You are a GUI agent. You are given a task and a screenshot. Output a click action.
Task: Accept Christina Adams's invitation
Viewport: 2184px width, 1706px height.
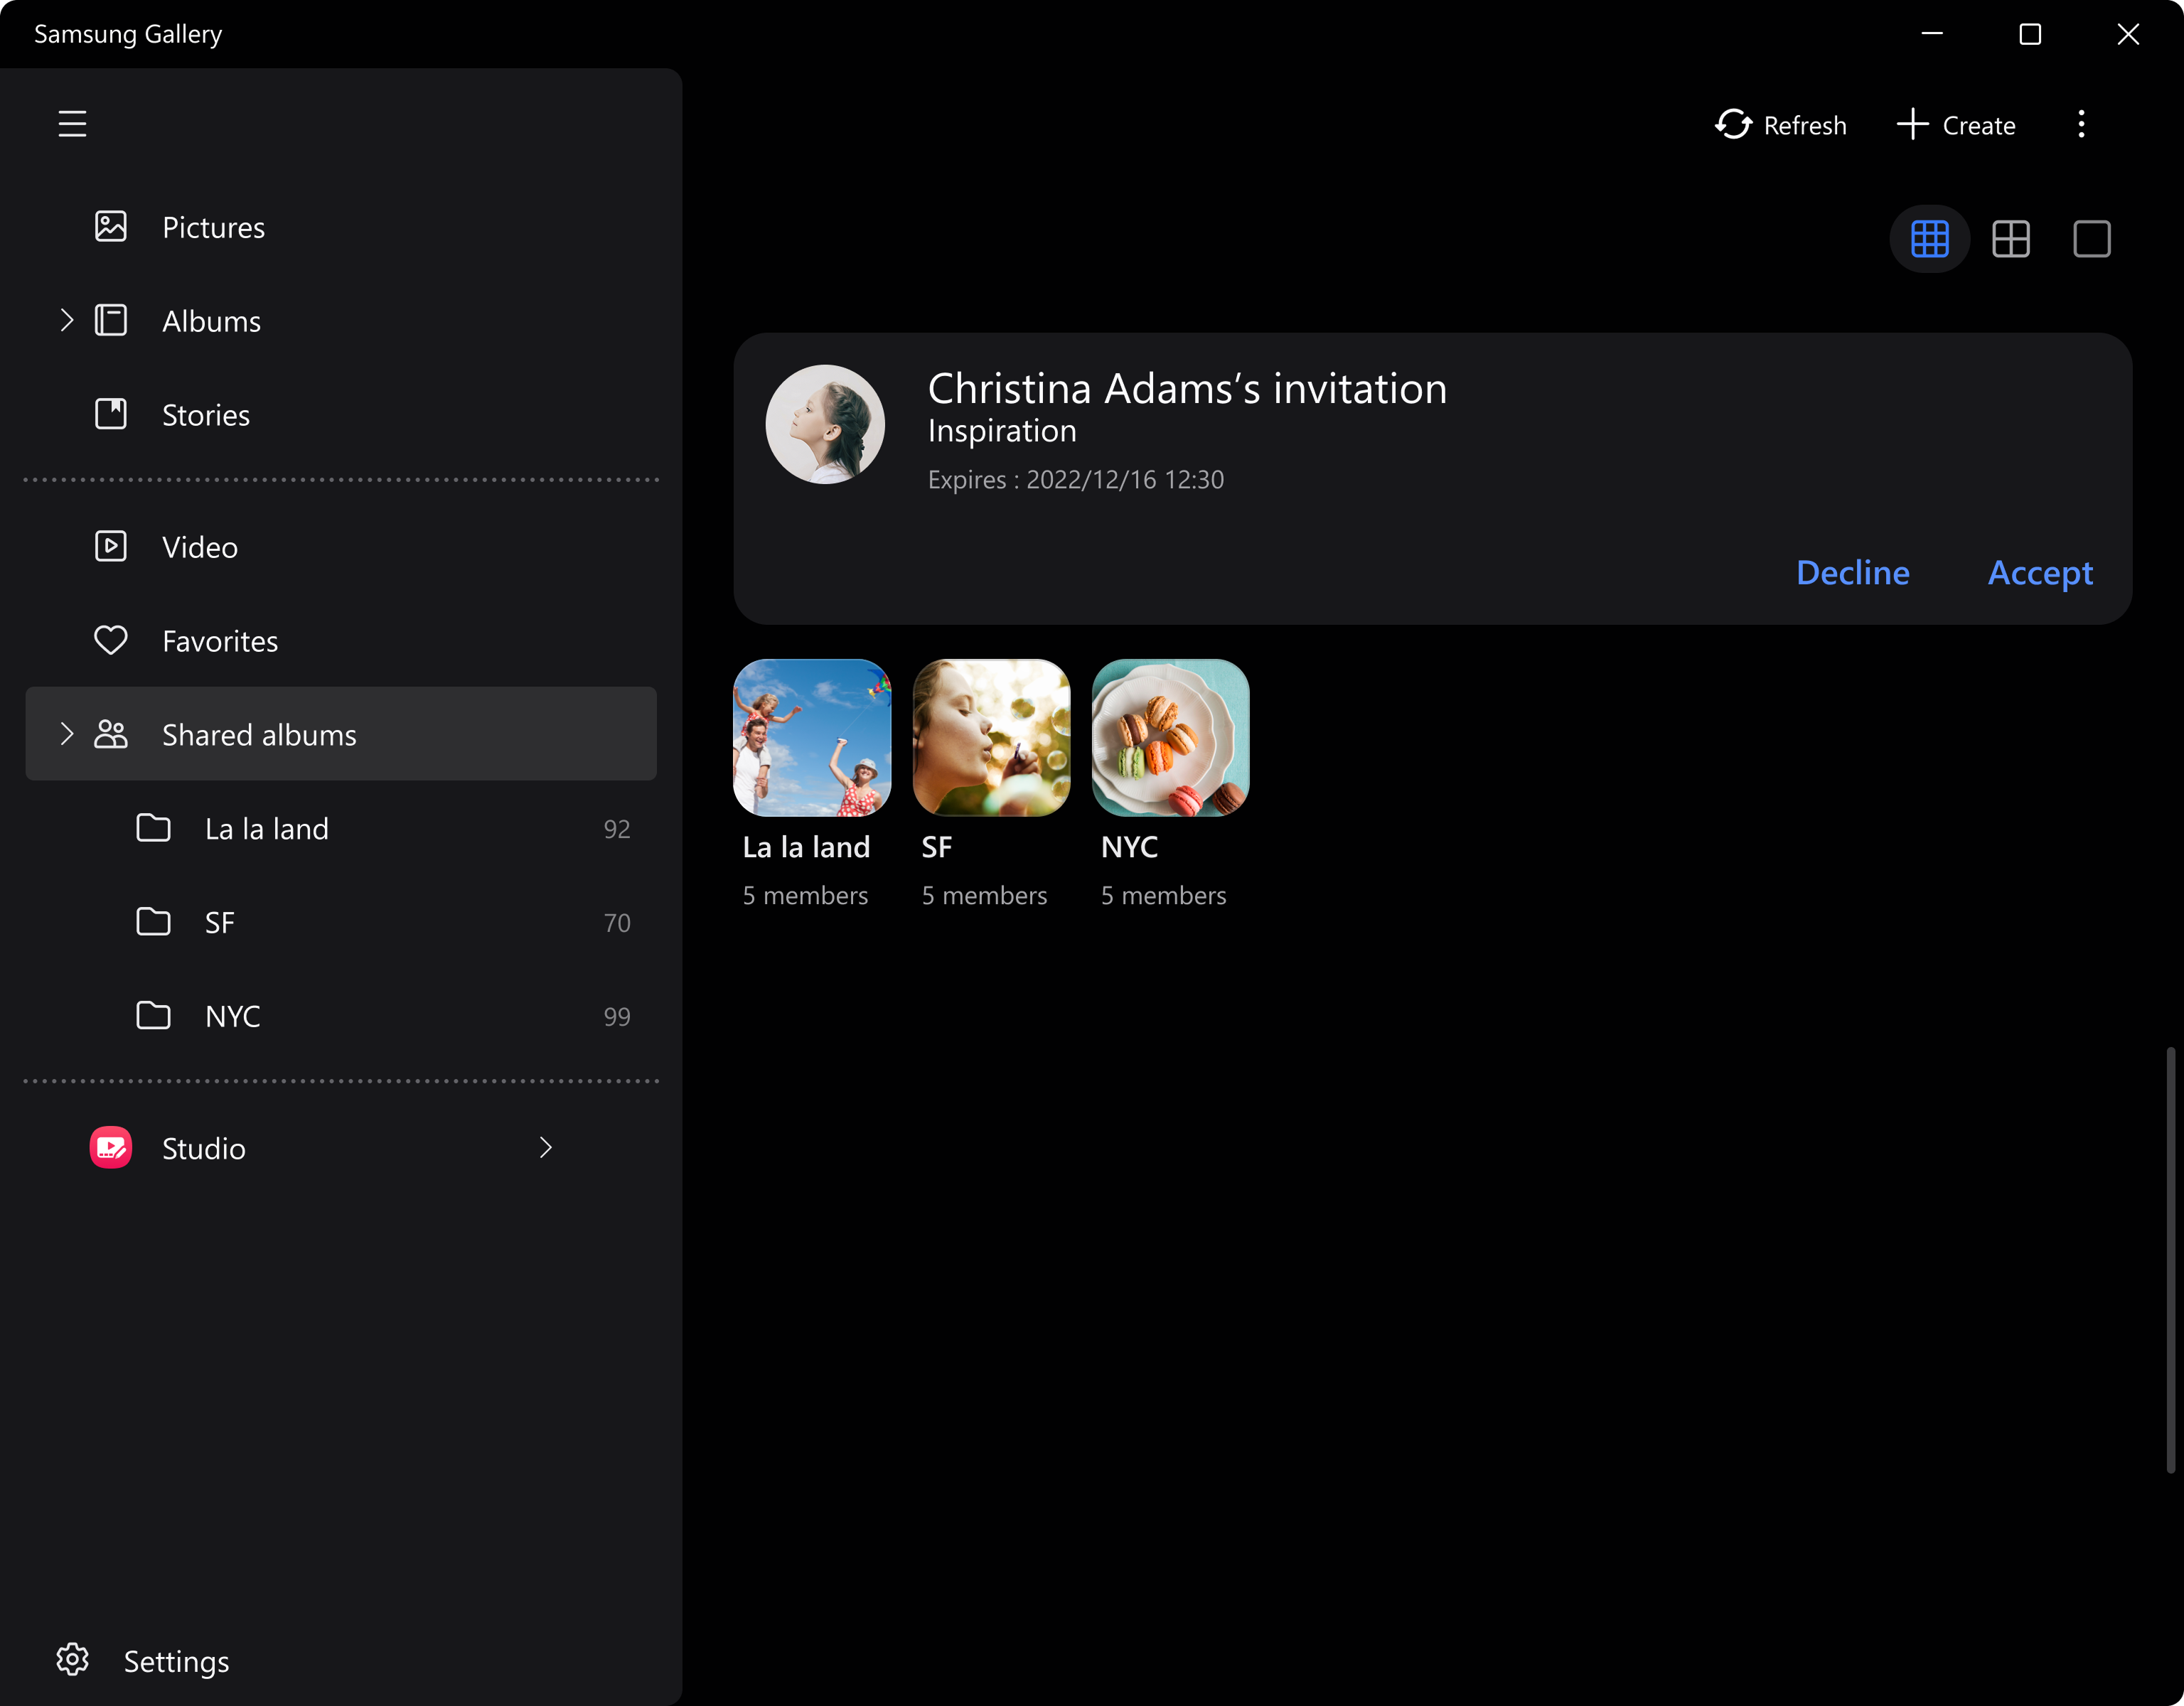2039,572
